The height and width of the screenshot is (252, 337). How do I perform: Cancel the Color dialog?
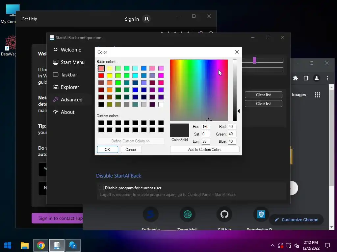coord(131,150)
